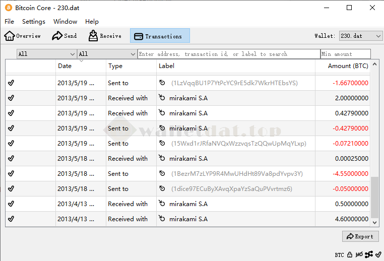384x261 pixels.
Task: Click the address search input field
Action: [228, 54]
